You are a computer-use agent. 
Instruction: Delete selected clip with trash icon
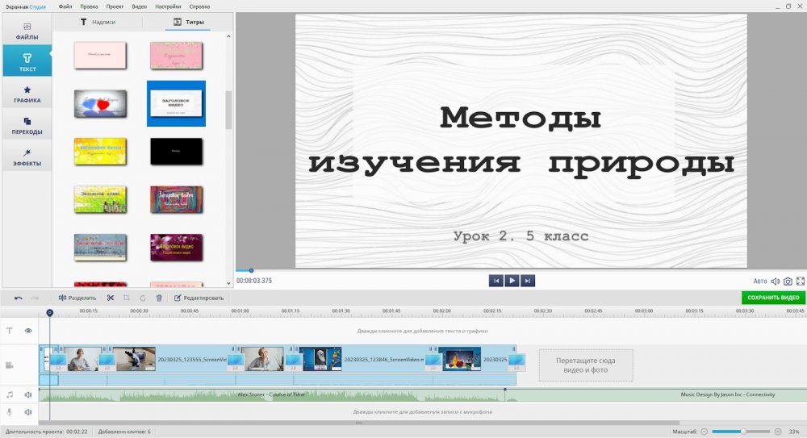point(159,298)
